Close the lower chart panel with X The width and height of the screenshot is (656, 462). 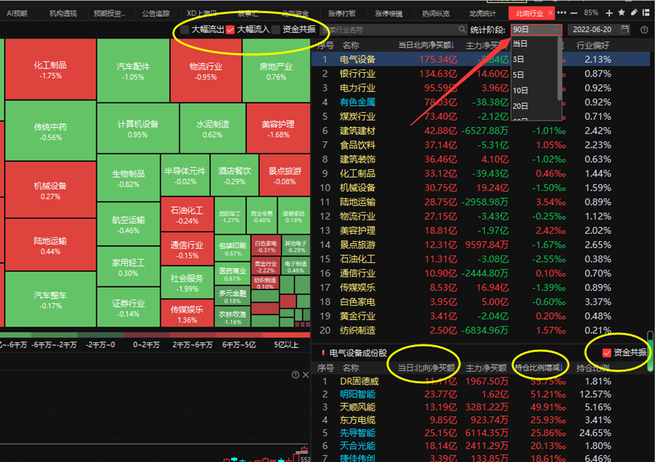[306, 375]
